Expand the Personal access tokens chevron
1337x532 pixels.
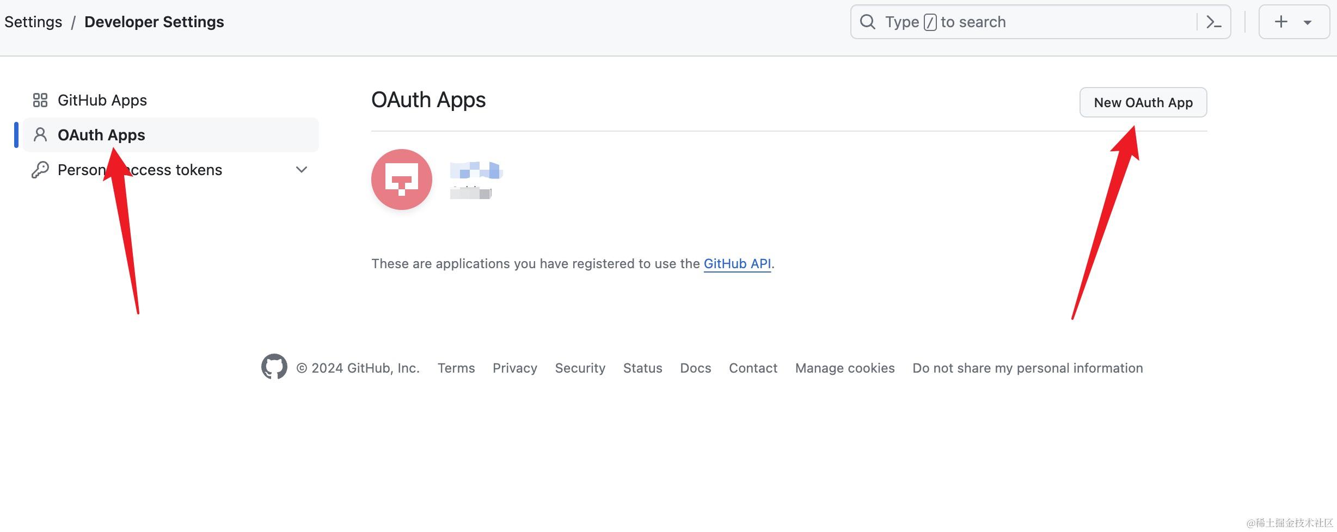(302, 170)
